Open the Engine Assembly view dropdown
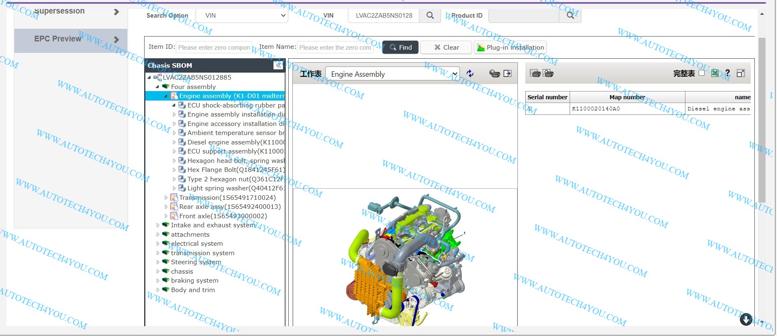 point(392,74)
